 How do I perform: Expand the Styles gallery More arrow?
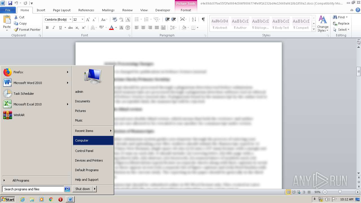click(314, 29)
